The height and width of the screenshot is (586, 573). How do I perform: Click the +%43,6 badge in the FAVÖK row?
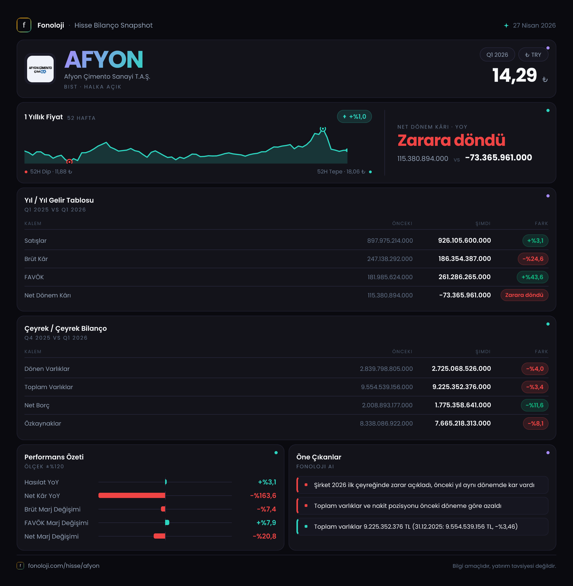pyautogui.click(x=532, y=277)
